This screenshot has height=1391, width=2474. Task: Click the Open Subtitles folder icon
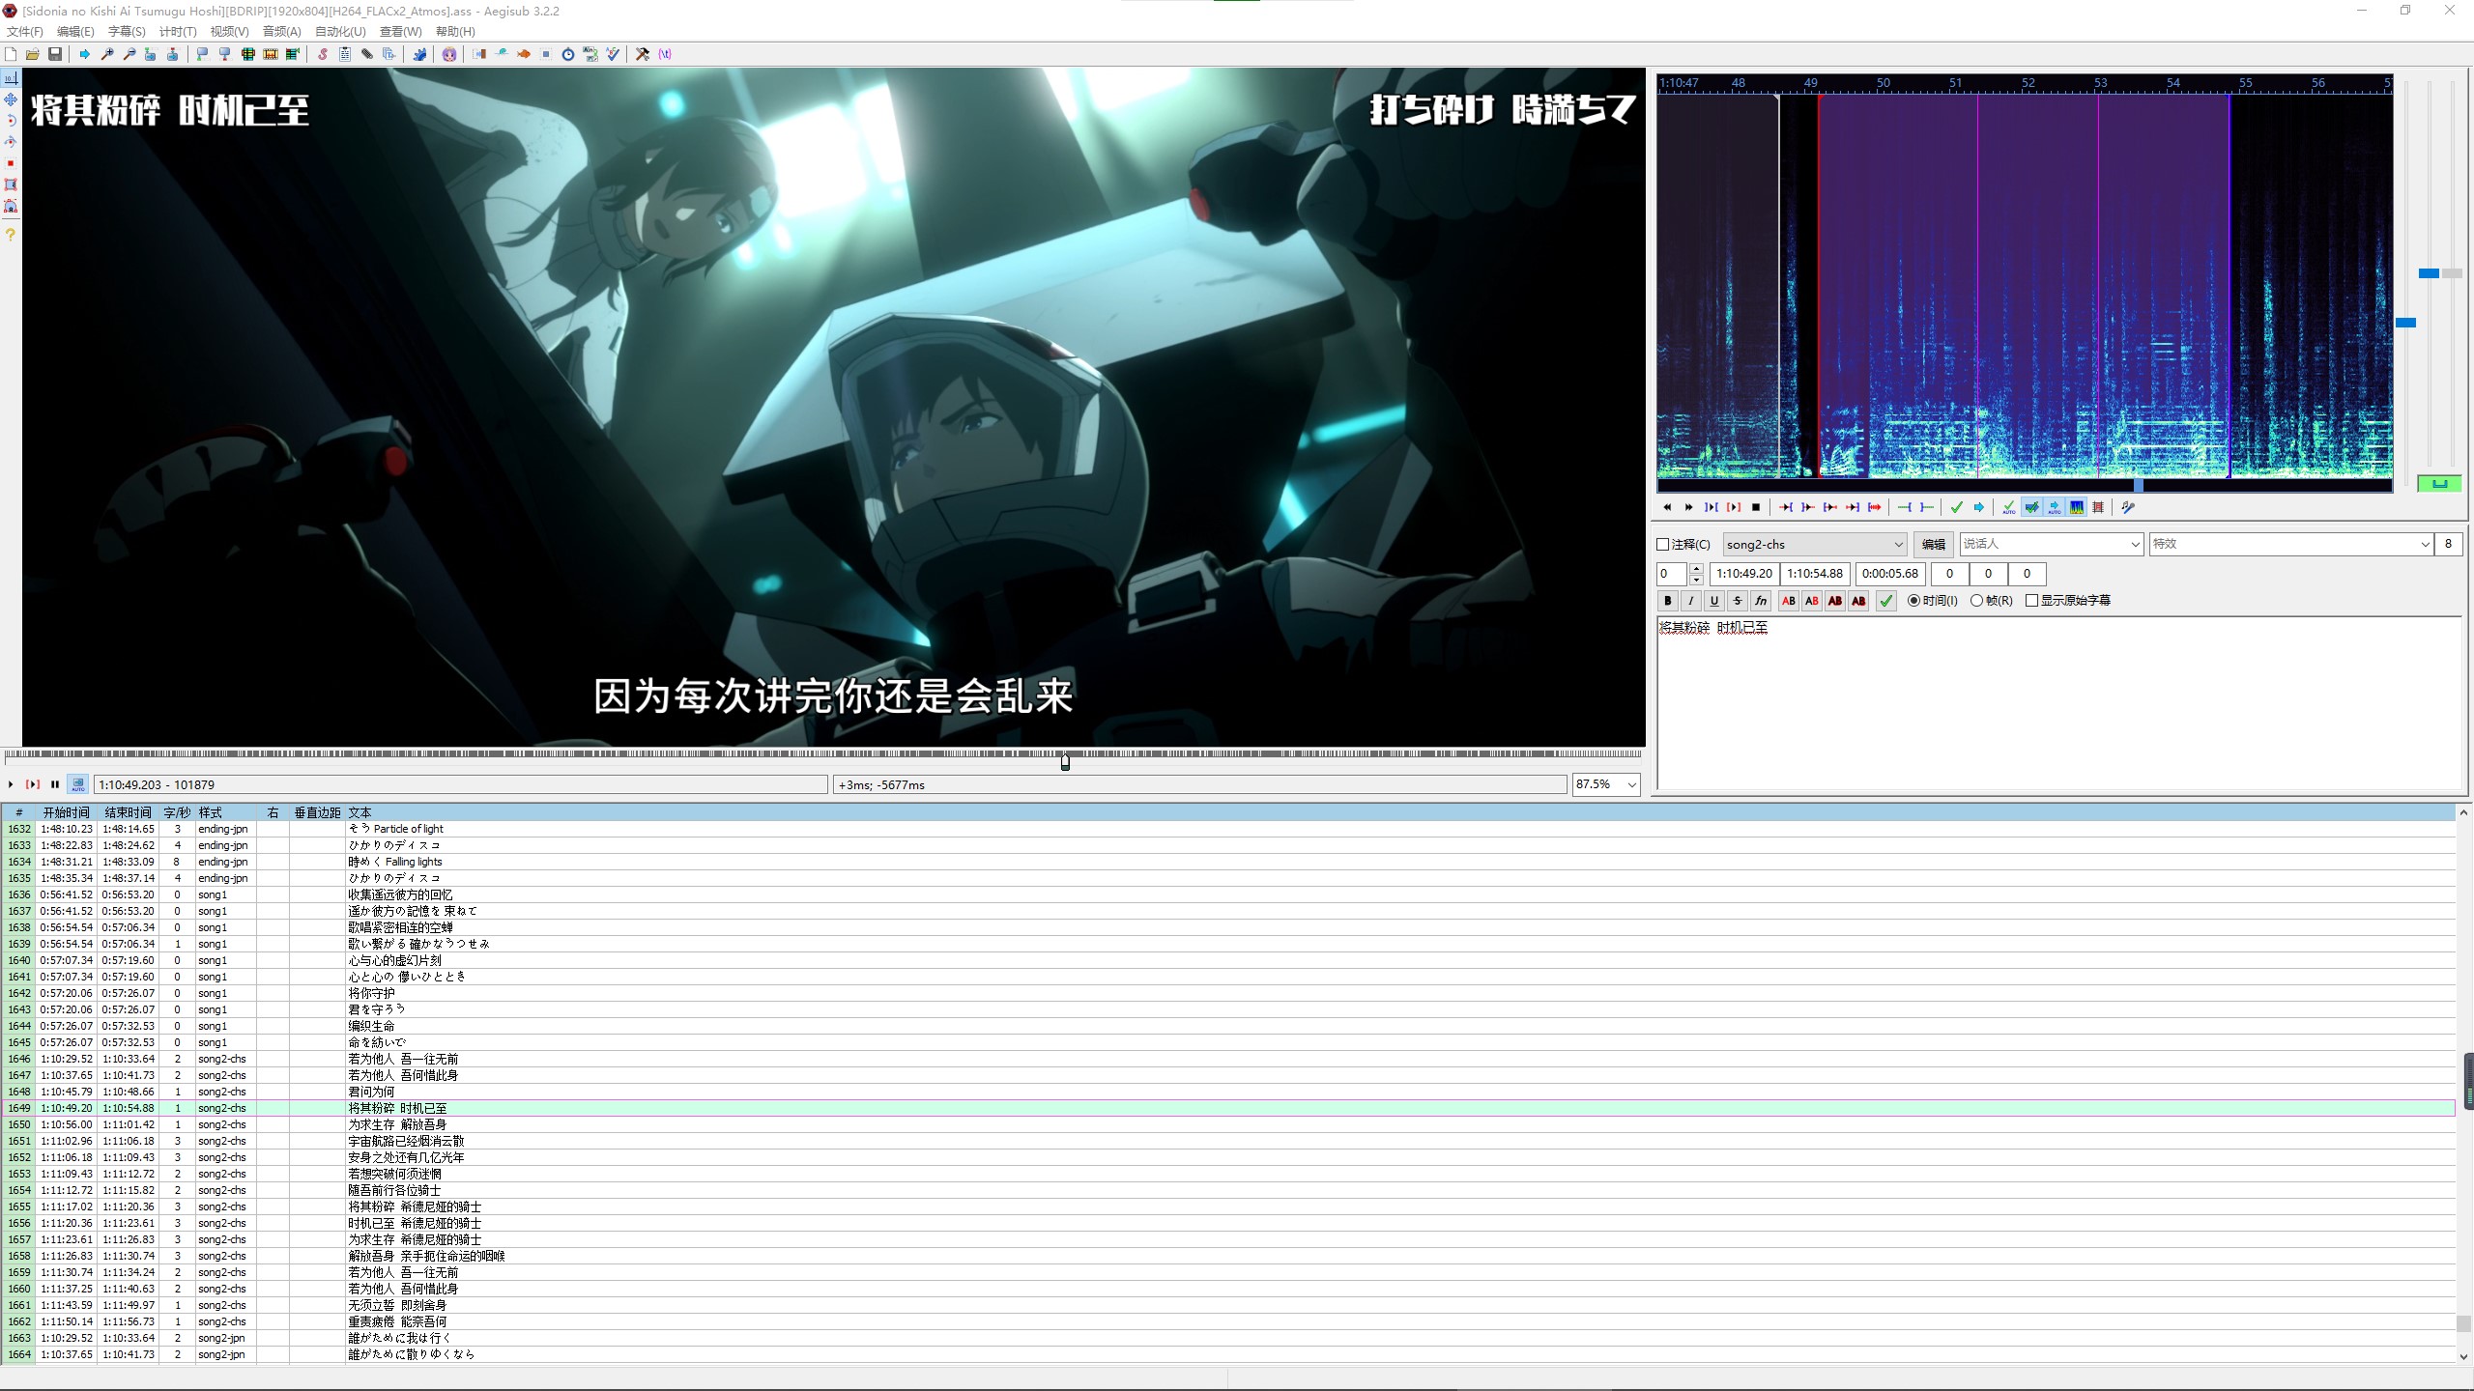(x=33, y=54)
